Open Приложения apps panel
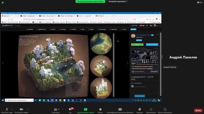 151,111
